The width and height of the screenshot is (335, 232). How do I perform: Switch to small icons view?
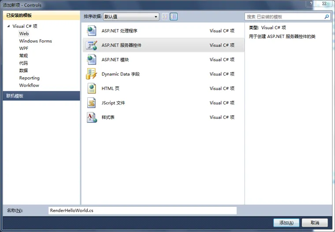[165, 16]
